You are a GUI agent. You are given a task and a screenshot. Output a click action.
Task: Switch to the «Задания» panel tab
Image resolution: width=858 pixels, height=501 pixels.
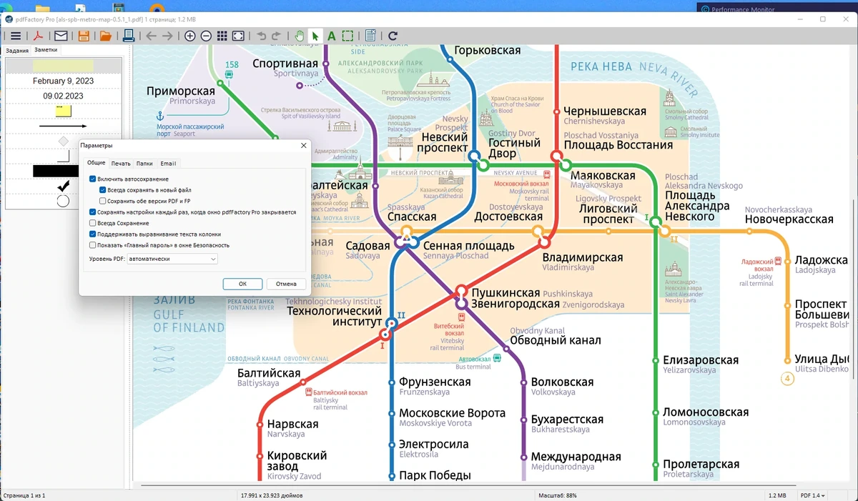16,51
